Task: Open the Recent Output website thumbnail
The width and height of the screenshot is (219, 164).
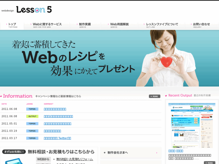Action: [192, 125]
